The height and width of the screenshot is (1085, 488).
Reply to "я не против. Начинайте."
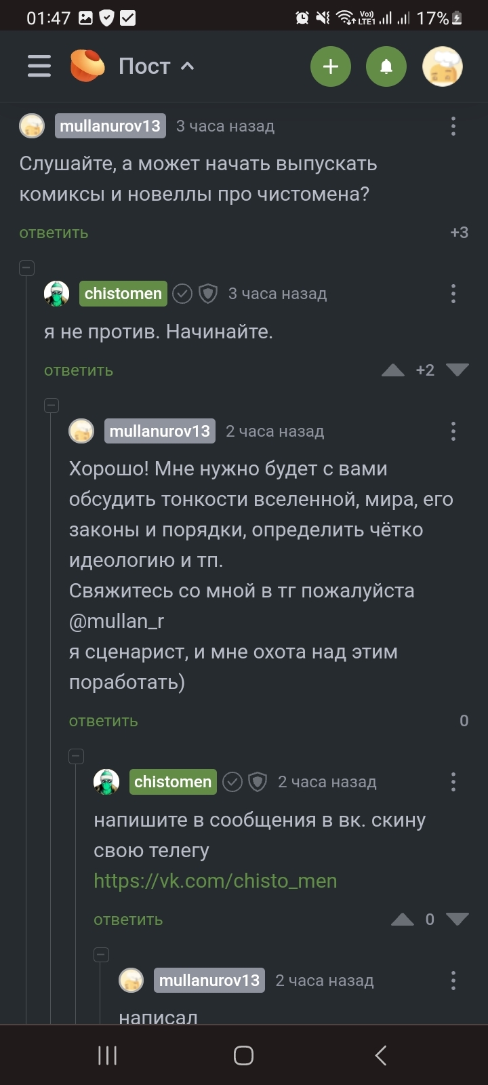tap(78, 370)
